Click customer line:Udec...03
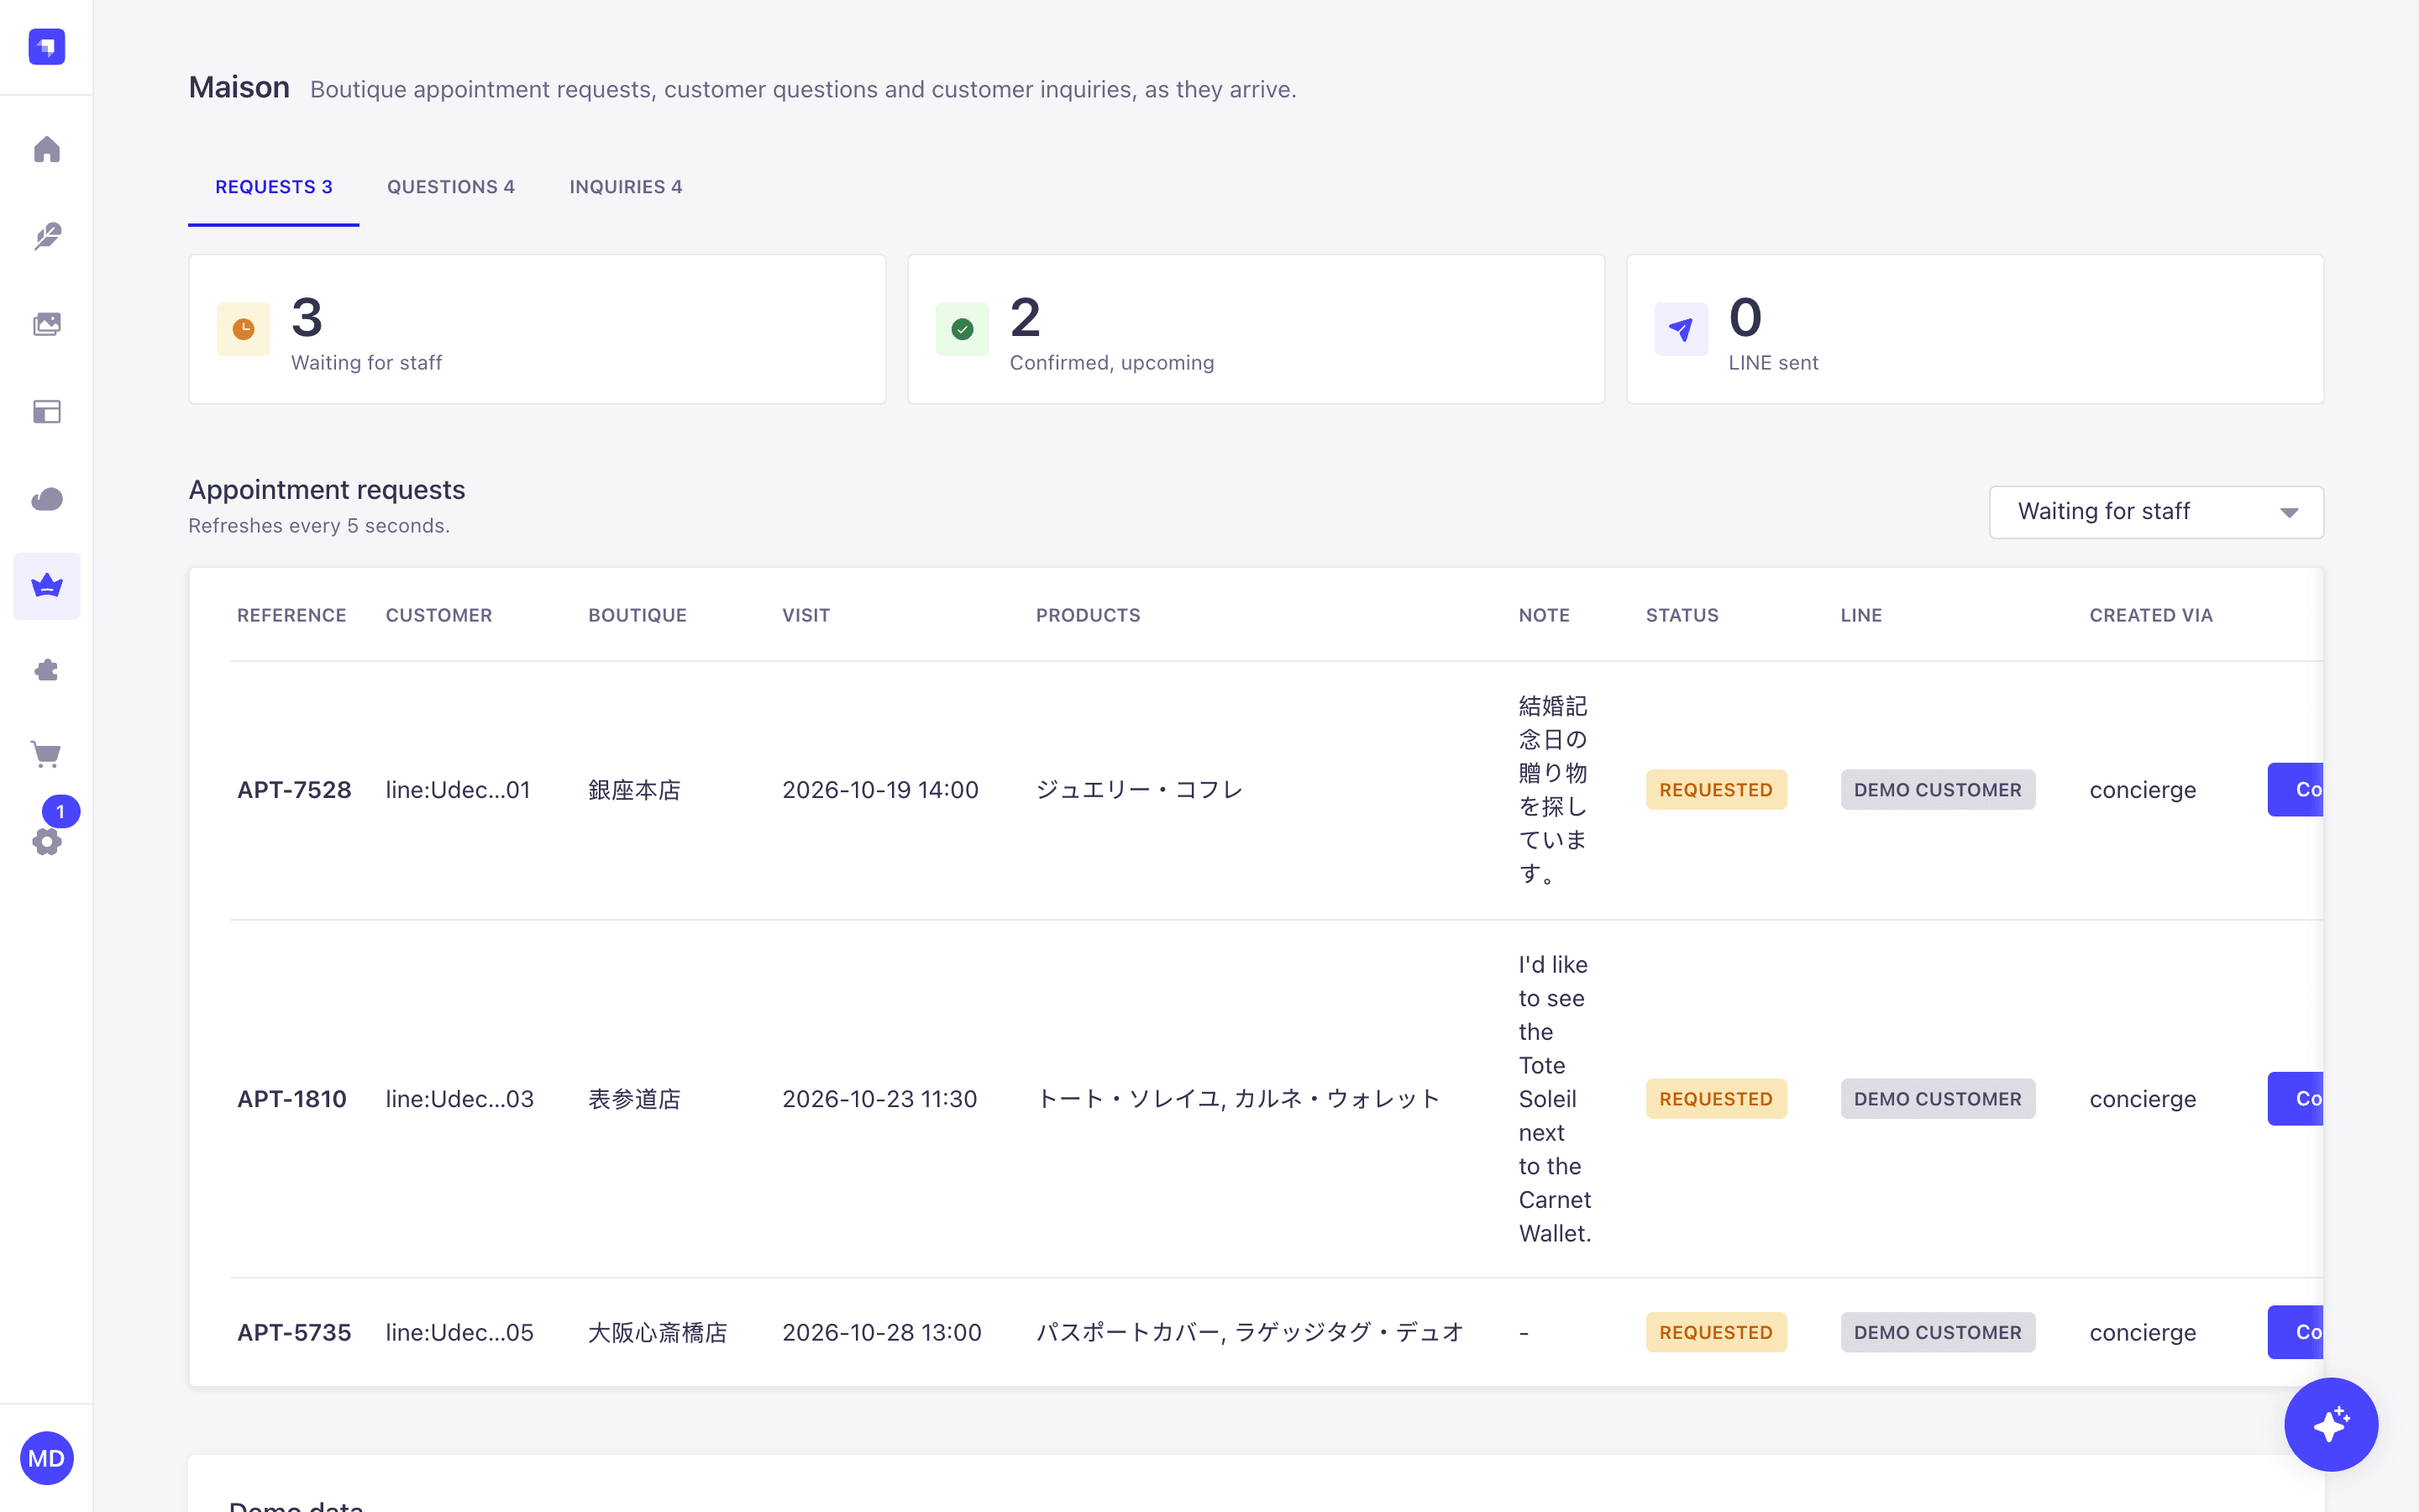Viewport: 2419px width, 1512px height. click(459, 1099)
